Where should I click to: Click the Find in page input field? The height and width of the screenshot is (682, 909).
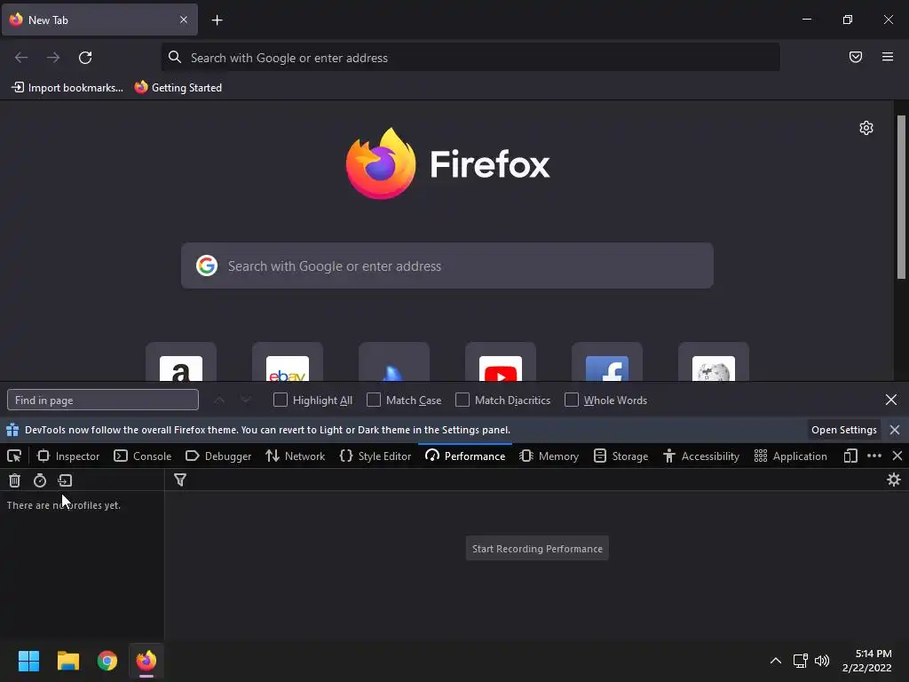tap(103, 400)
